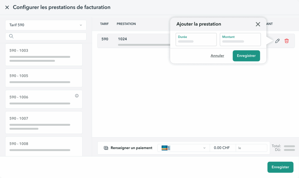Click Annuler in the popup
Image resolution: width=299 pixels, height=178 pixels.
[217, 56]
